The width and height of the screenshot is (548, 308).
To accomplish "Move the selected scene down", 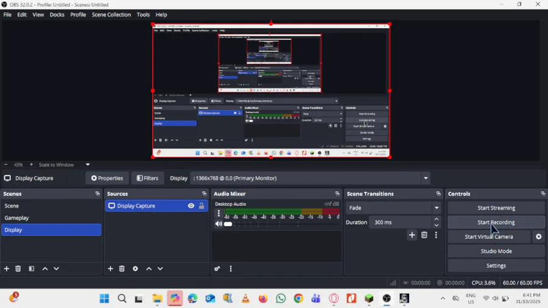I will coord(56,269).
